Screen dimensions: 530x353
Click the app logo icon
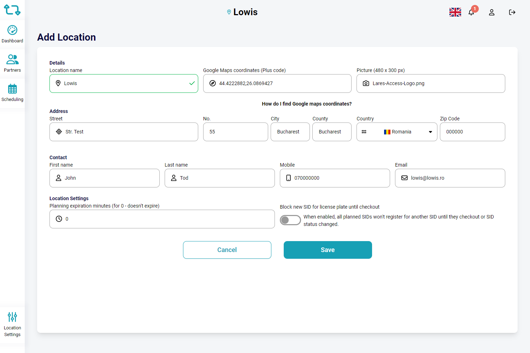[x=12, y=10]
